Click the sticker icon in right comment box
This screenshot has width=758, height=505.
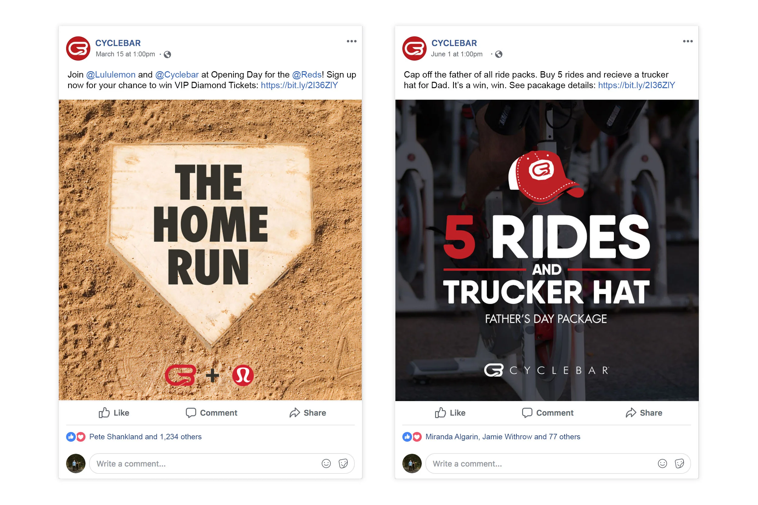[679, 463]
